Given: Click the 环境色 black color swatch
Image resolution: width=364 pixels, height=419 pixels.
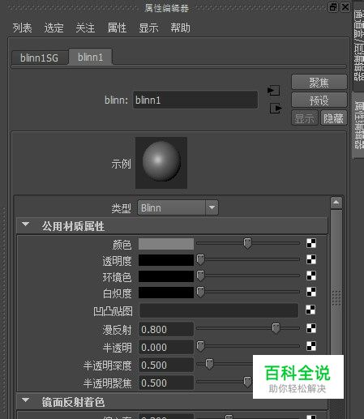Looking at the screenshot, I should [x=166, y=276].
